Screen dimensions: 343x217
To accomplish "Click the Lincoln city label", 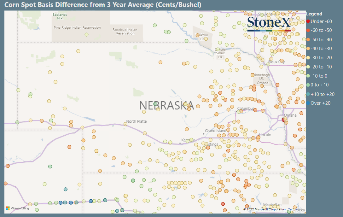I will click(x=265, y=135).
